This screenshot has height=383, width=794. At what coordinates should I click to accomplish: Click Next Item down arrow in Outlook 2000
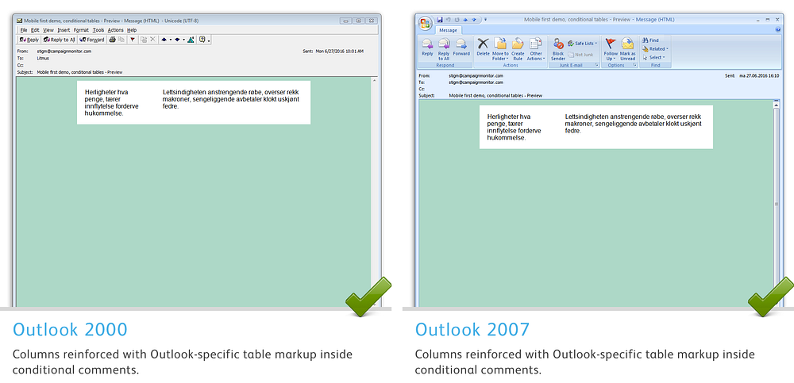click(x=177, y=40)
